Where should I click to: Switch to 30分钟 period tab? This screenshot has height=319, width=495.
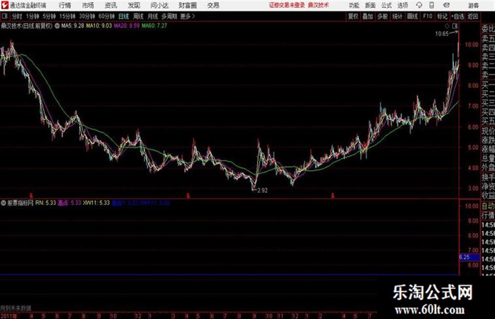pos(87,16)
